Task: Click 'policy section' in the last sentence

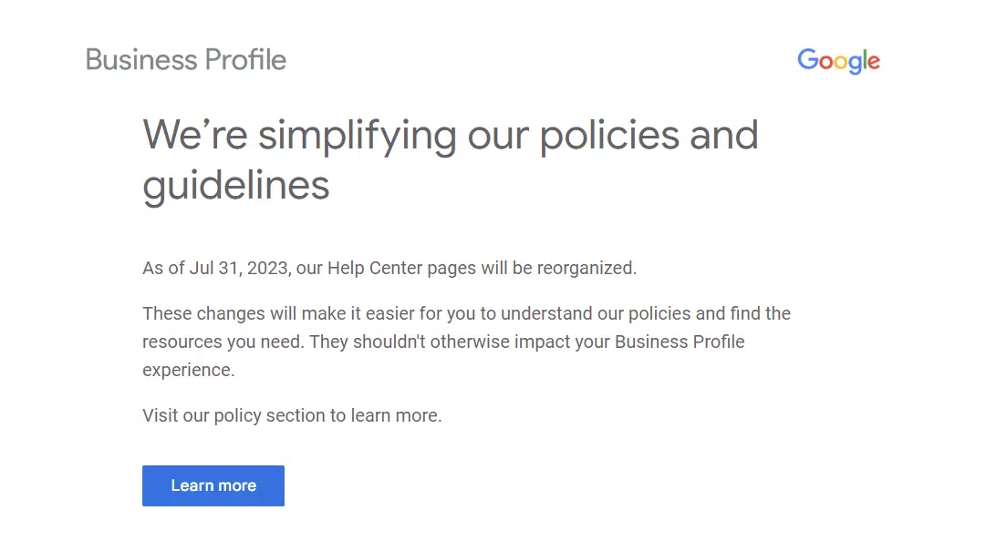Action: [x=271, y=415]
